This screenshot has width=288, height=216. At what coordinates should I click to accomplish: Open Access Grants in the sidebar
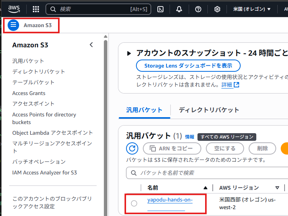[x=29, y=93]
